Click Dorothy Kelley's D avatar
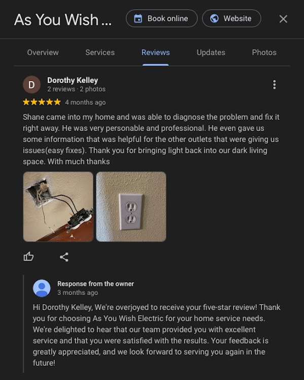 point(31,85)
